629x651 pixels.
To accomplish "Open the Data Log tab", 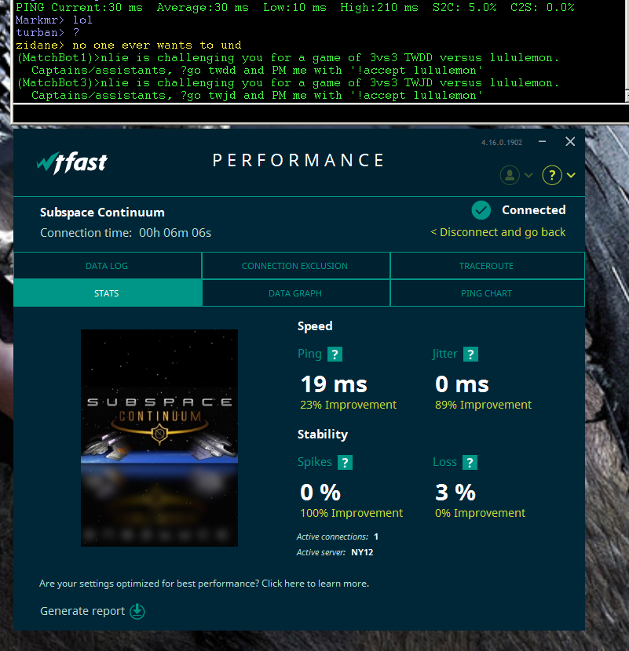I will (107, 266).
